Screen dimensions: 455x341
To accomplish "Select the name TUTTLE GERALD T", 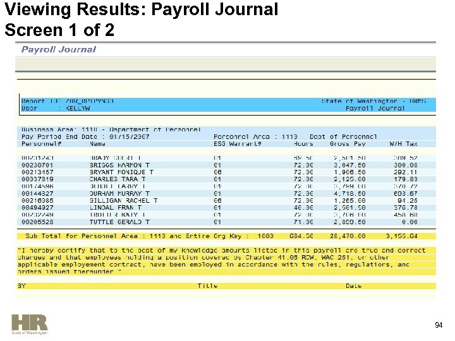I will [119, 222].
